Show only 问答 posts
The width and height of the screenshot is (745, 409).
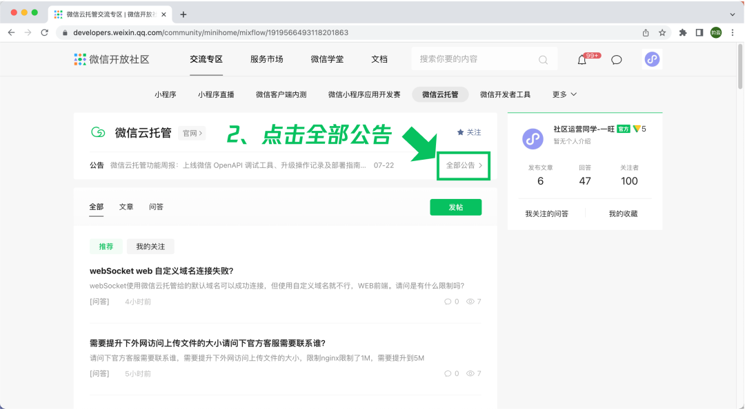(156, 207)
